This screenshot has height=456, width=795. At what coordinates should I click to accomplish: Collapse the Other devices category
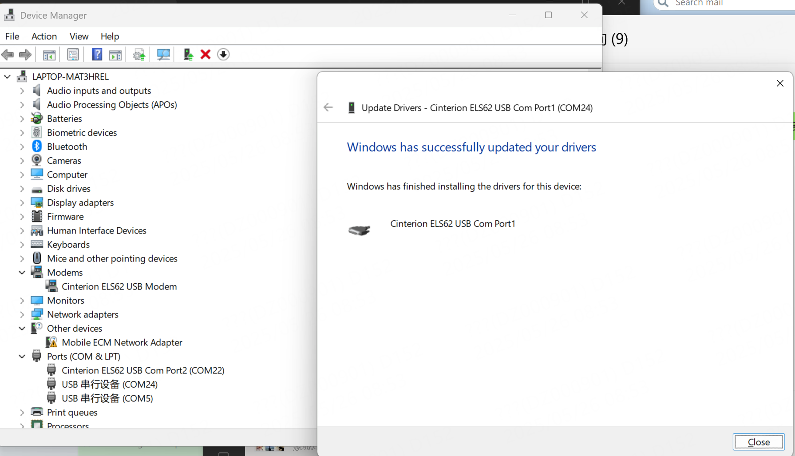coord(22,328)
